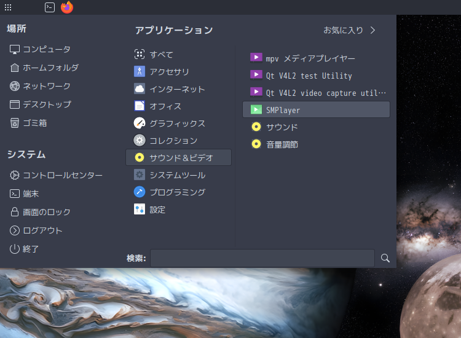Viewport: 461px width, 338px height.
Task: Click inside the 検索 search field
Action: tap(262, 258)
